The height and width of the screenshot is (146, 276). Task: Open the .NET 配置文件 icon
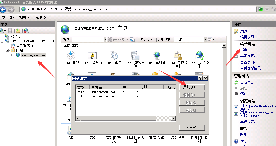[x=135, y=55]
